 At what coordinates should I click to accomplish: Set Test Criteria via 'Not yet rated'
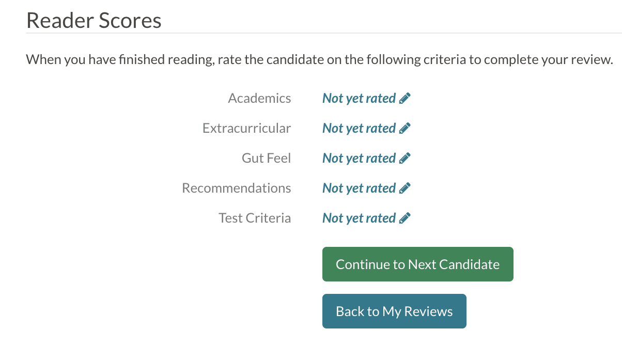pyautogui.click(x=359, y=218)
